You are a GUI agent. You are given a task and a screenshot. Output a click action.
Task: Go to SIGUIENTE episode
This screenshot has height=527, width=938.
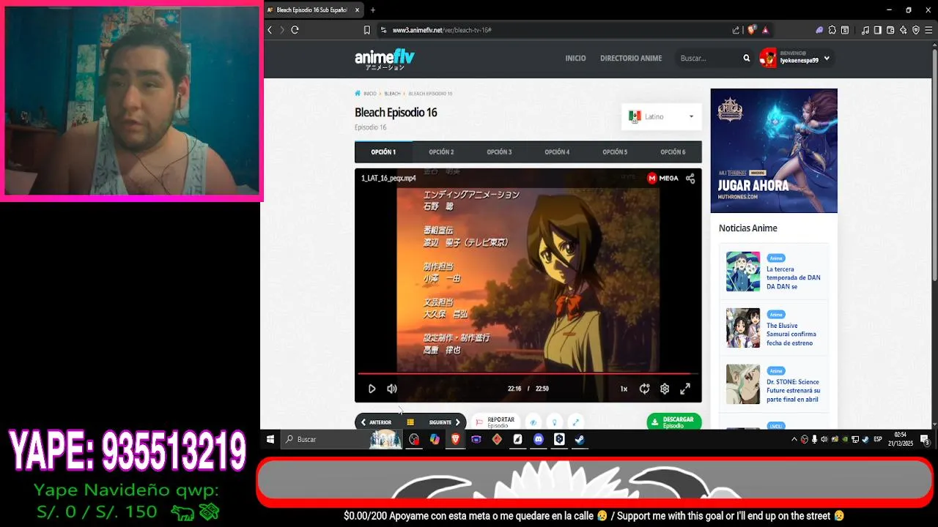(445, 422)
